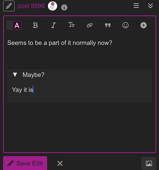Open the emoji picker
The image size is (159, 170).
pyautogui.click(x=125, y=25)
